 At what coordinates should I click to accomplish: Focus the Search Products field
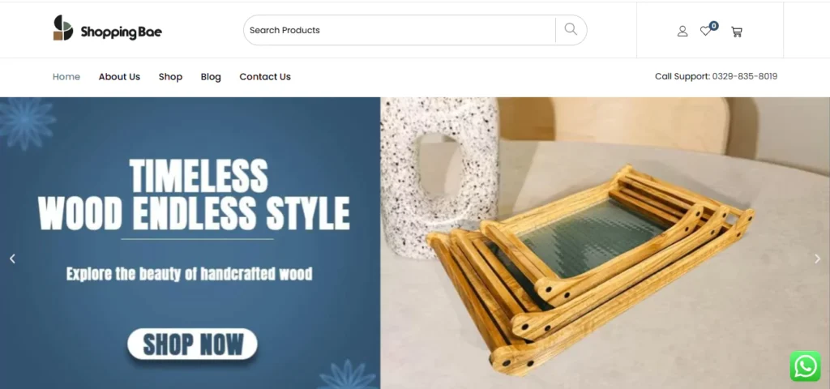[x=400, y=30]
